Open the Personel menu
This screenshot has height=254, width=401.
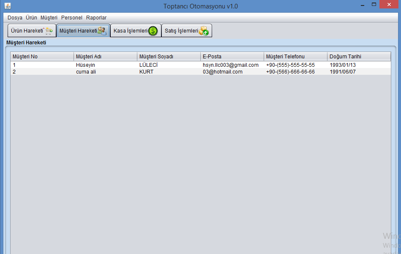coord(72,18)
